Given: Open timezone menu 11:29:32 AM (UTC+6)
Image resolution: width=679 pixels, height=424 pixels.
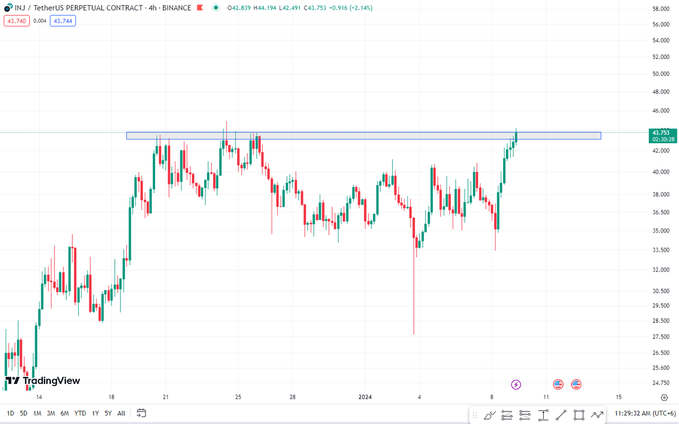Looking at the screenshot, I should click(644, 413).
